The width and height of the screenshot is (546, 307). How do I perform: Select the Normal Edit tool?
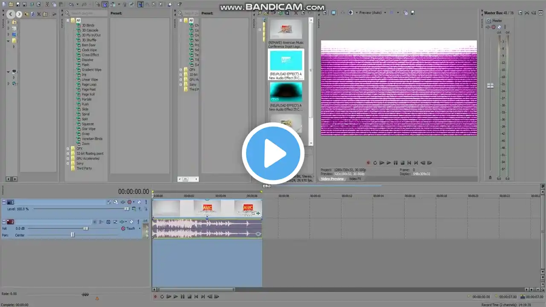pos(140,4)
